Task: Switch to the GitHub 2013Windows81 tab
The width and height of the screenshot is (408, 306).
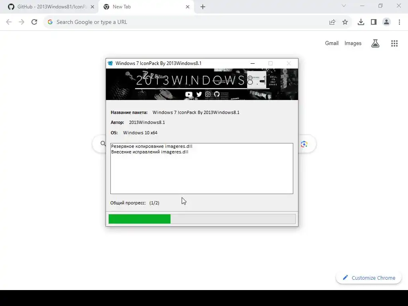Action: coord(49,7)
